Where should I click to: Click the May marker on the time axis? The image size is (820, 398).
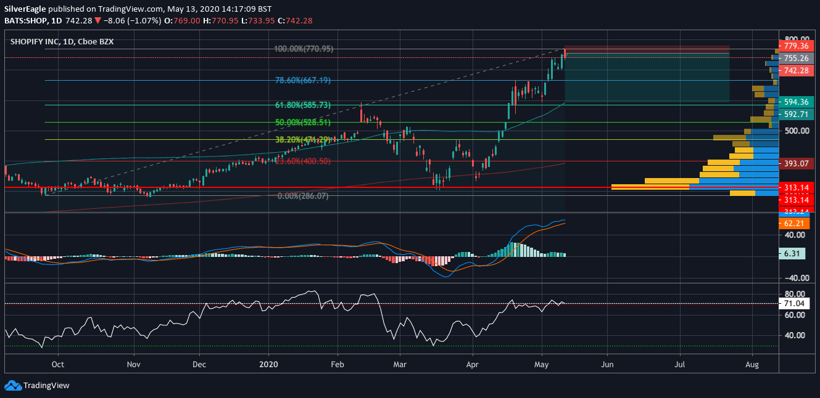click(x=542, y=364)
